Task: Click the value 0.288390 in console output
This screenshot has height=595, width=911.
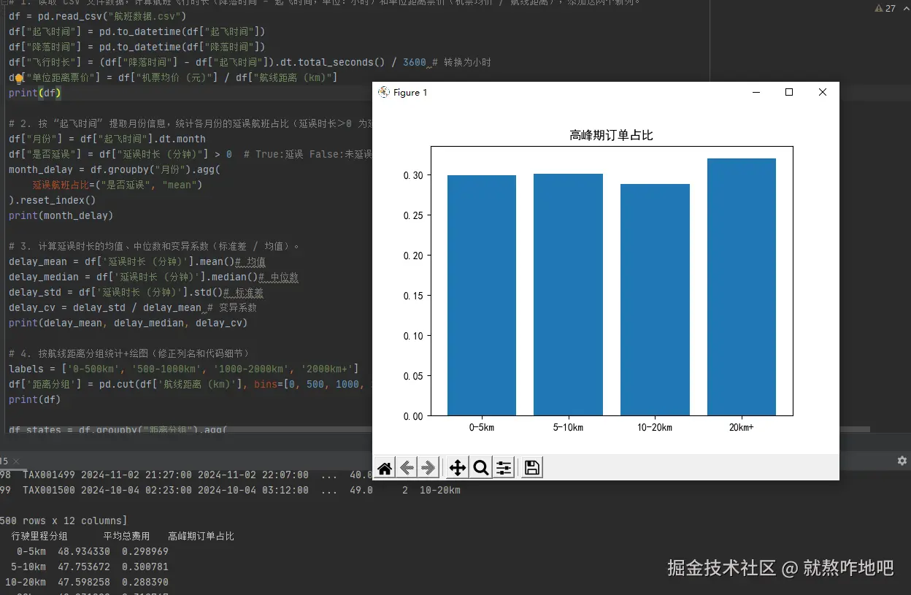Action: point(145,583)
